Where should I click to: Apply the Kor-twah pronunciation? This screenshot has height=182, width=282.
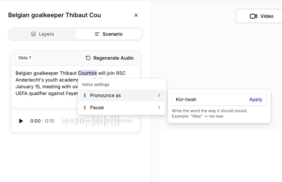(x=256, y=99)
